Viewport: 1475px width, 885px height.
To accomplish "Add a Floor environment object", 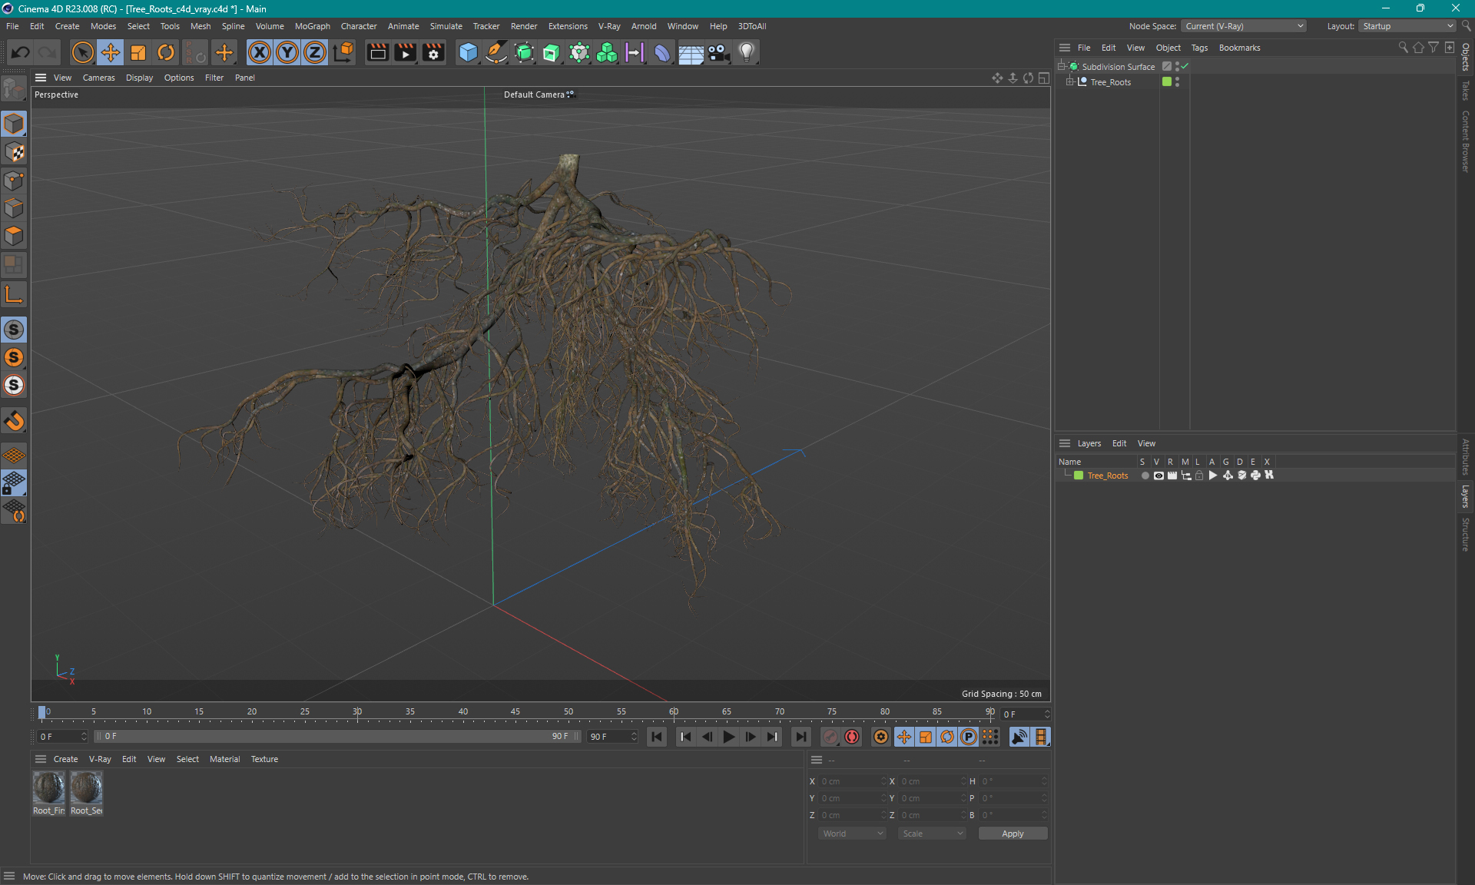I will point(691,52).
